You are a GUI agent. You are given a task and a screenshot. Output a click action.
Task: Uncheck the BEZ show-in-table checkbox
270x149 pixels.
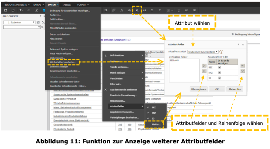click(x=219, y=67)
